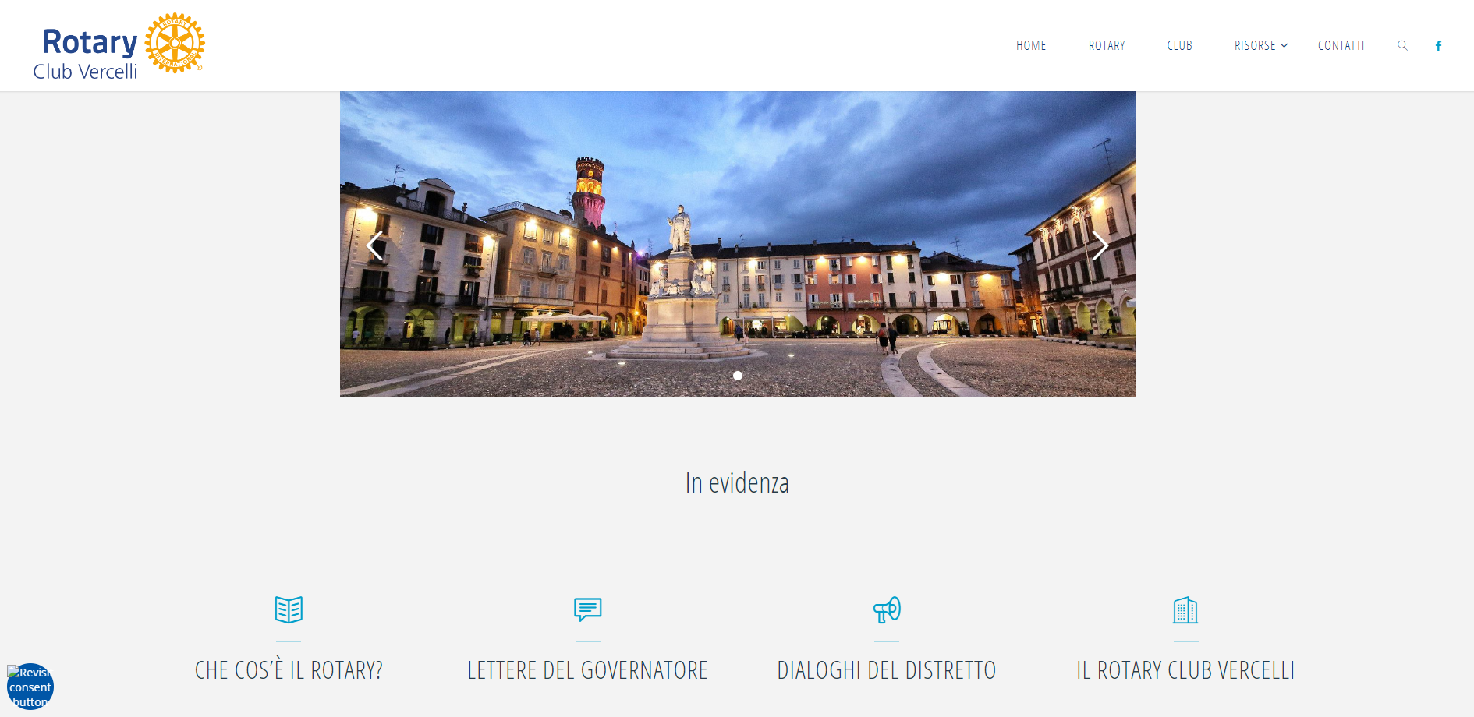Visit "Dialoghi del Distretto" section
Screen dimensions: 1474x717
pos(887,670)
